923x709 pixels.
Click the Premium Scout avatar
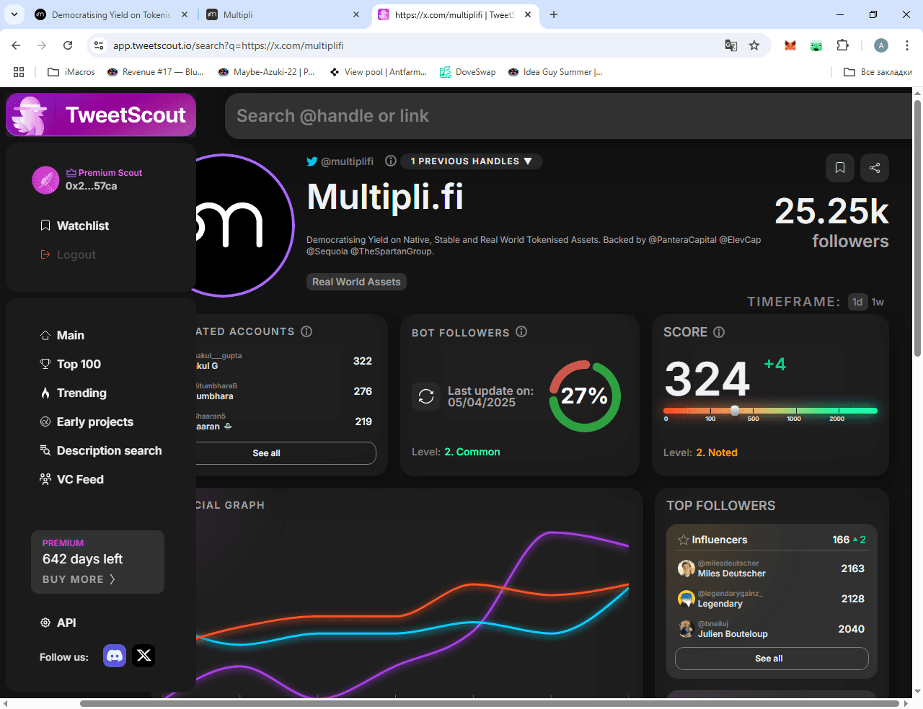click(45, 180)
